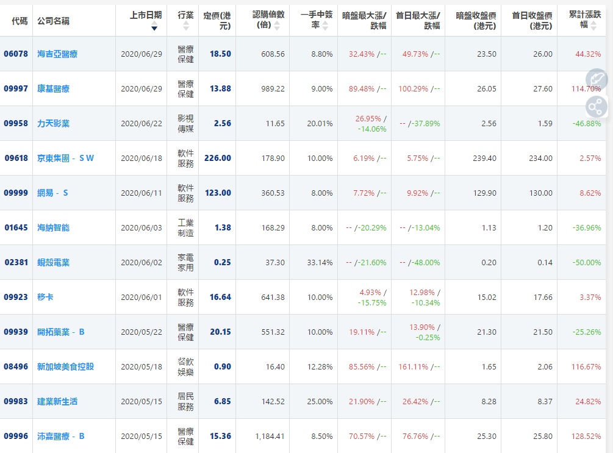Click subscription multiple 989.22
The height and width of the screenshot is (453, 613).
tap(273, 89)
